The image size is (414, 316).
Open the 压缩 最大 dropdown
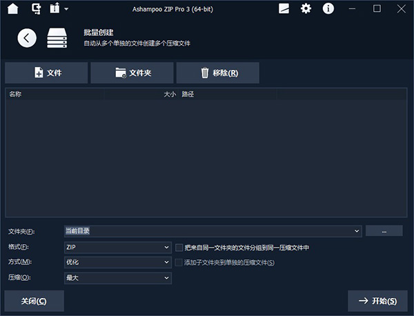click(118, 278)
